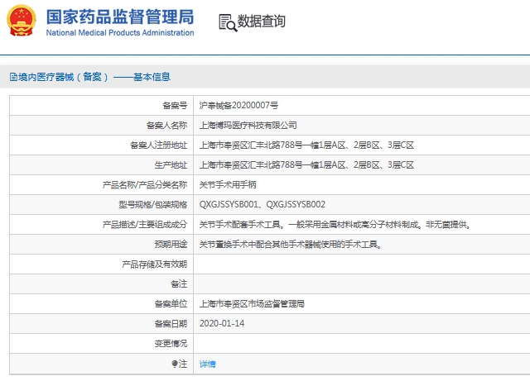This screenshot has width=530, height=381.
Task: Click the 产品描述/主要组成成分 label
Action: coord(145,225)
